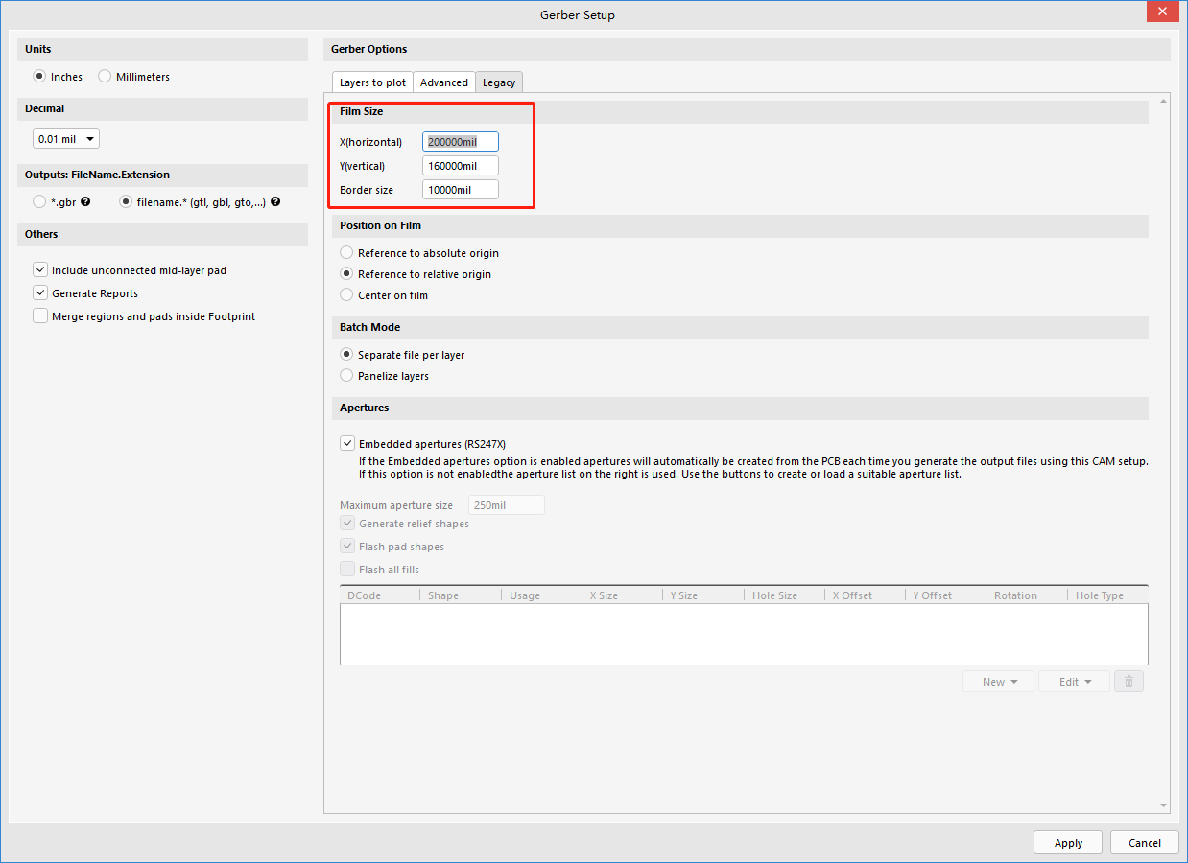Toggle Include unconnected mid-layer pad checkbox
Image resolution: width=1188 pixels, height=863 pixels.
coord(40,270)
